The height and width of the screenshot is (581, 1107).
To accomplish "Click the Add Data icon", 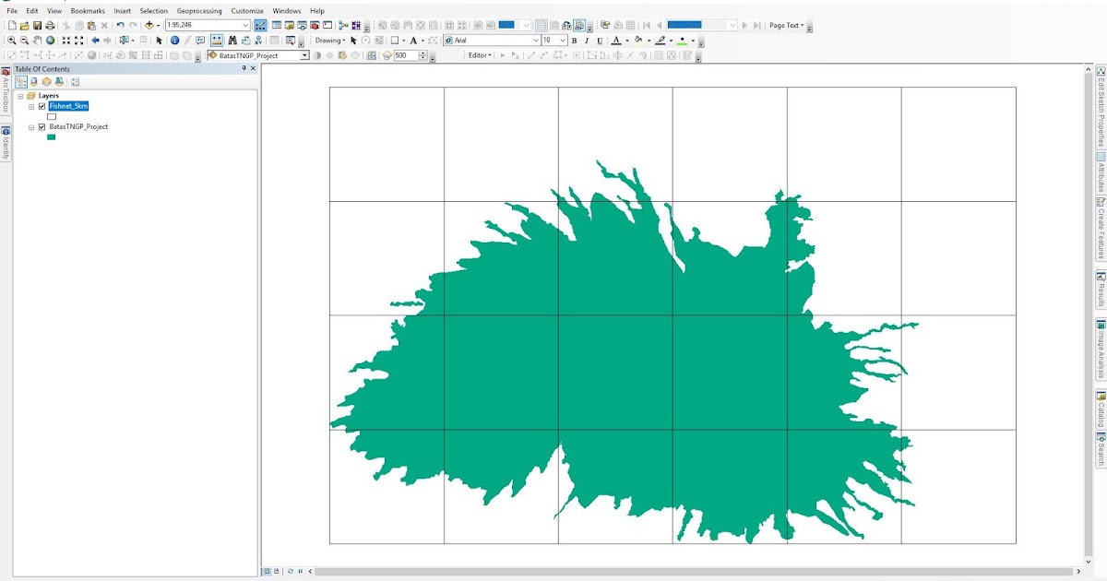I will (x=149, y=27).
